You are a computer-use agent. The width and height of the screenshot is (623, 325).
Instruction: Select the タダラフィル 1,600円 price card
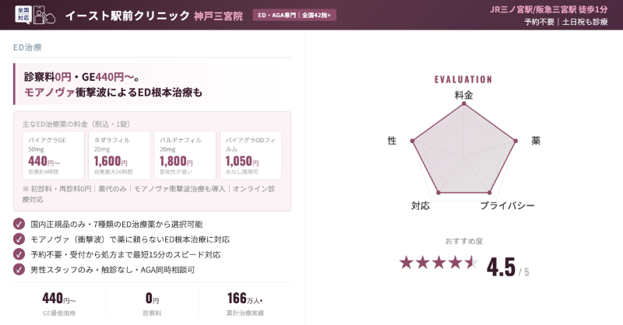[x=120, y=156]
